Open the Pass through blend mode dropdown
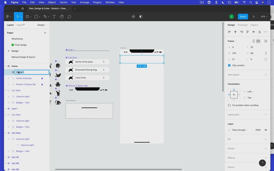The height and width of the screenshot is (171, 274). (x=240, y=130)
